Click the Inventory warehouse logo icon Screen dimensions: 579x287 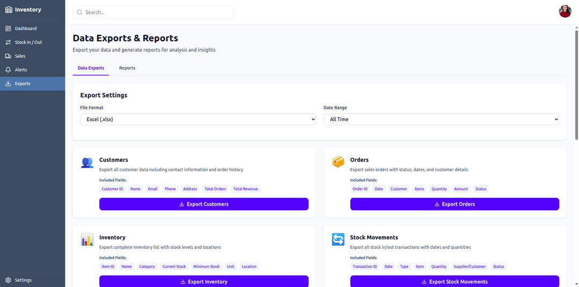(9, 10)
